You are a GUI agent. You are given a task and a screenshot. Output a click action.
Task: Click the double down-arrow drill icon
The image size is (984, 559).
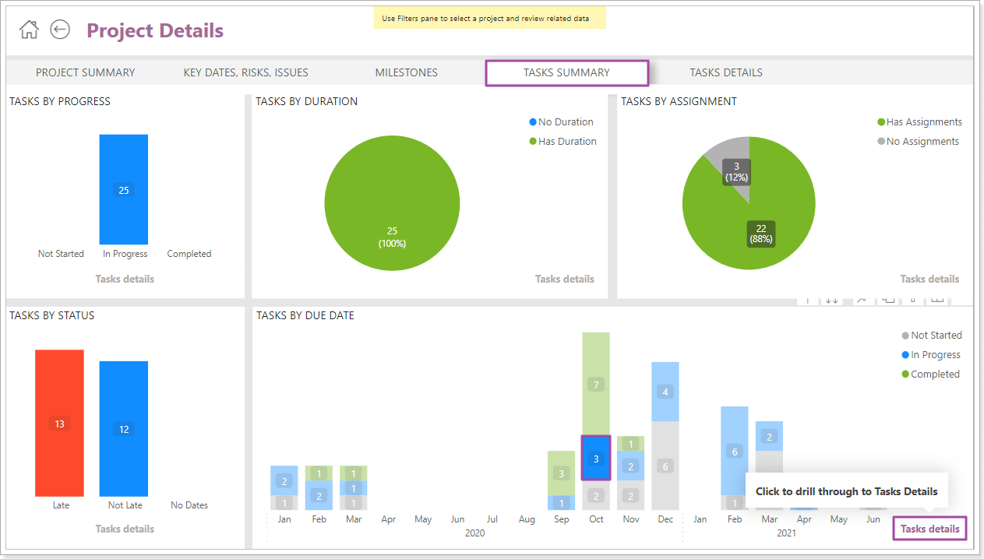[832, 300]
